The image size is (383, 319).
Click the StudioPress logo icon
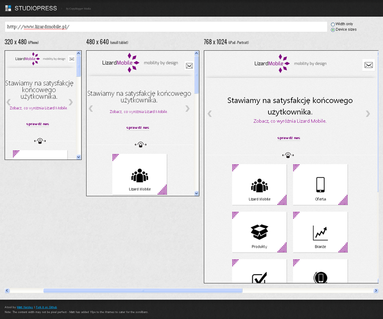click(8, 8)
